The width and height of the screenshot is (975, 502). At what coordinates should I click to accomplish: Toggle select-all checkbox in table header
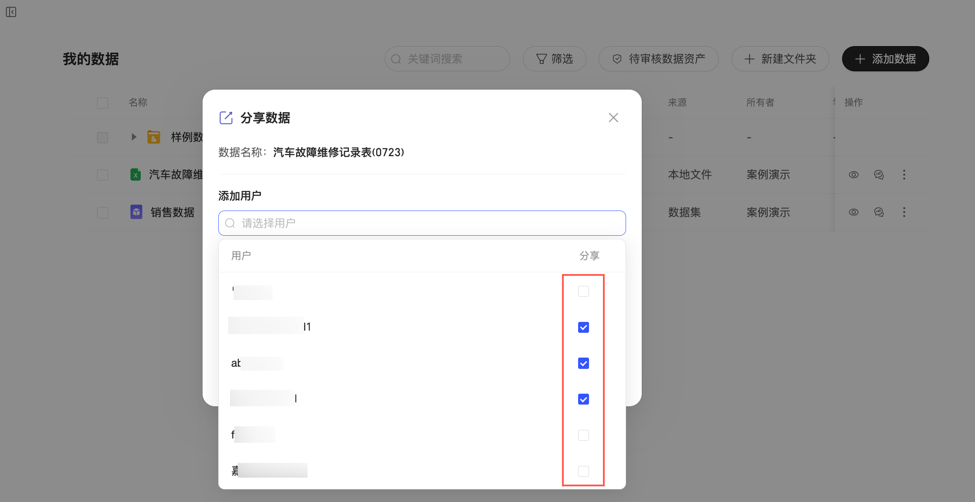pos(102,103)
